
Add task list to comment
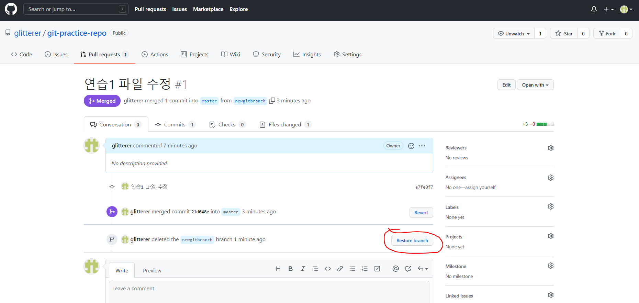pos(377,269)
